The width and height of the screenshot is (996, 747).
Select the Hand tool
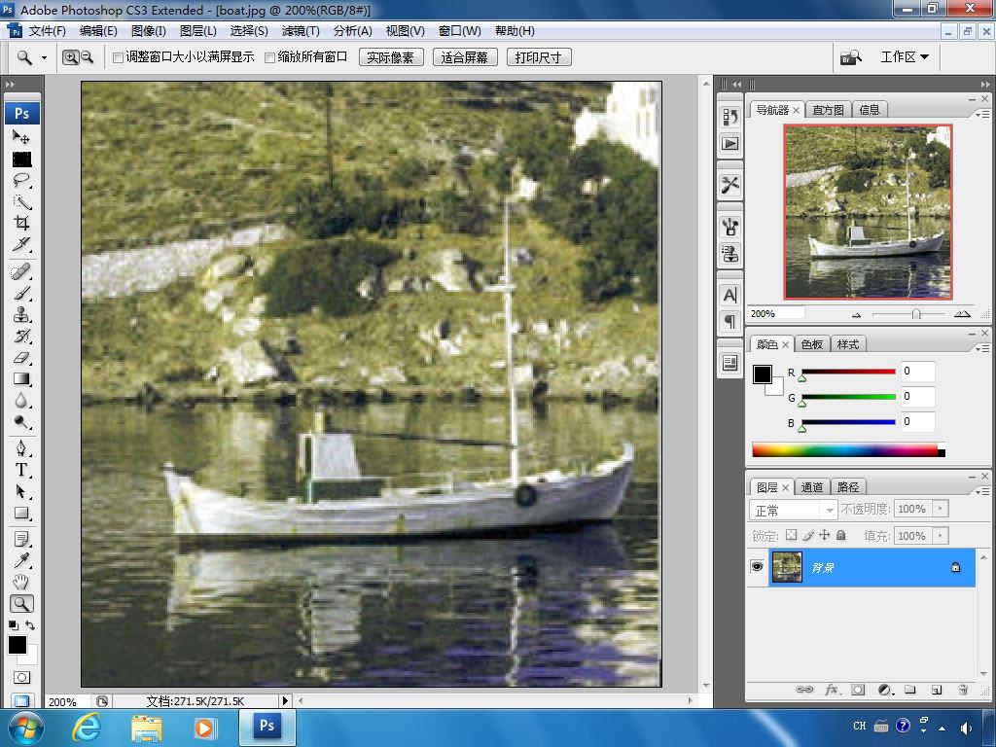21,582
